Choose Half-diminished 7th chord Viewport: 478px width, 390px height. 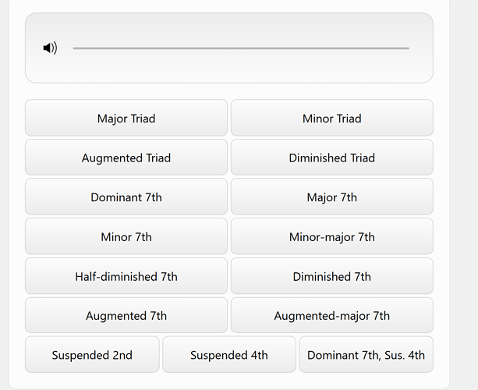[126, 276]
